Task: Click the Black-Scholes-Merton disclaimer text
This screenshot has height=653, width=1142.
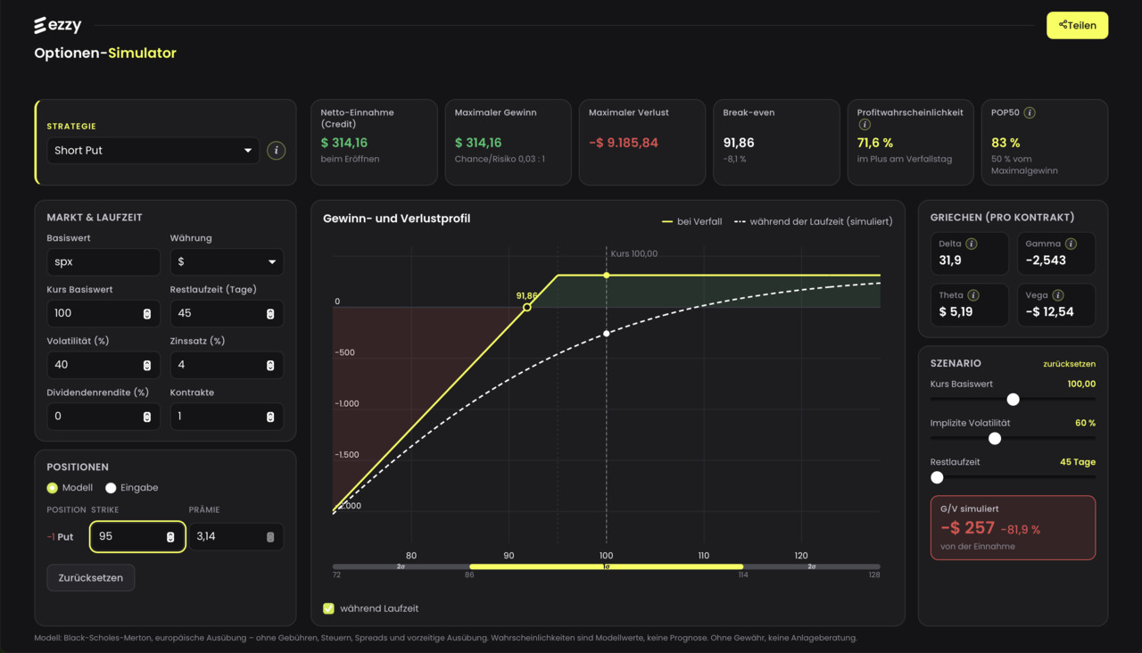Action: [x=445, y=638]
